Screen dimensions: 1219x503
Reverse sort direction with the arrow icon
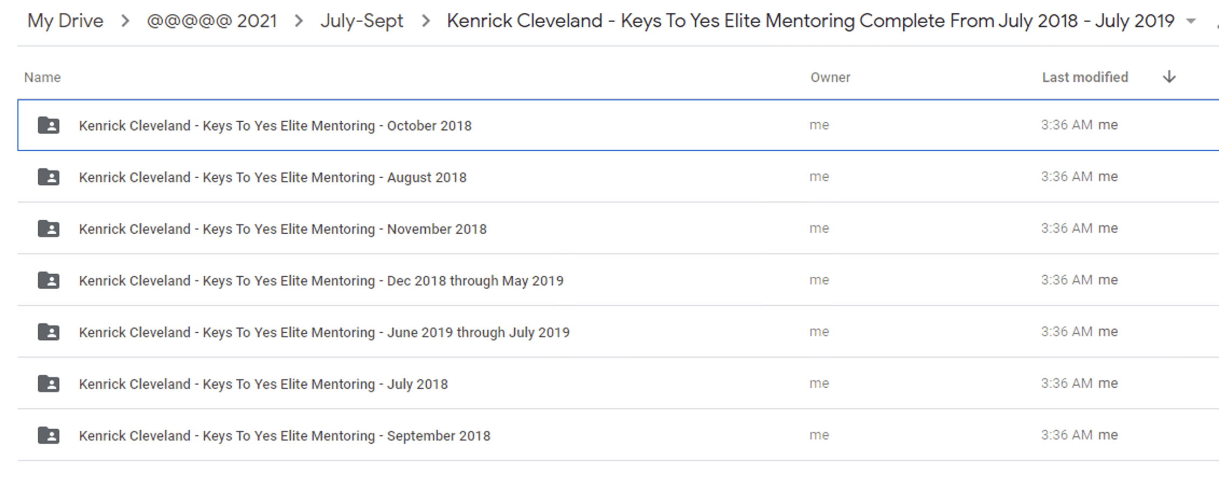[x=1169, y=77]
